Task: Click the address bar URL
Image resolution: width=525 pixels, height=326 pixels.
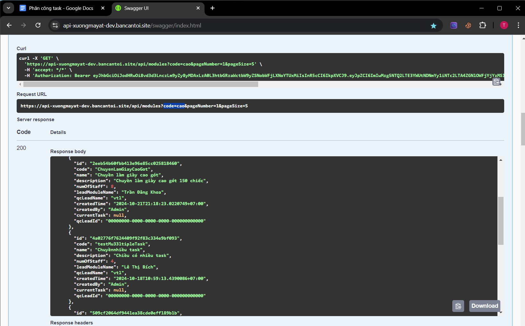Action: pyautogui.click(x=132, y=26)
